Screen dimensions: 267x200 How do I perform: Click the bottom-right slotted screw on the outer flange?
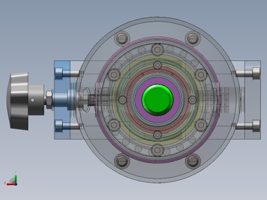coord(193,161)
